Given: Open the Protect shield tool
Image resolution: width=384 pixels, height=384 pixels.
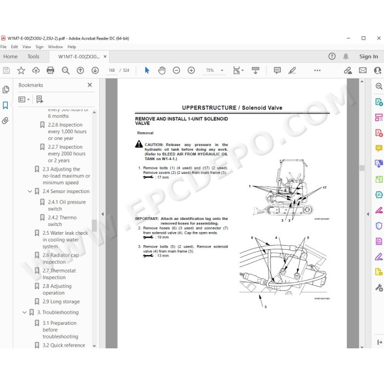Looking at the screenshot, I should [379, 225].
